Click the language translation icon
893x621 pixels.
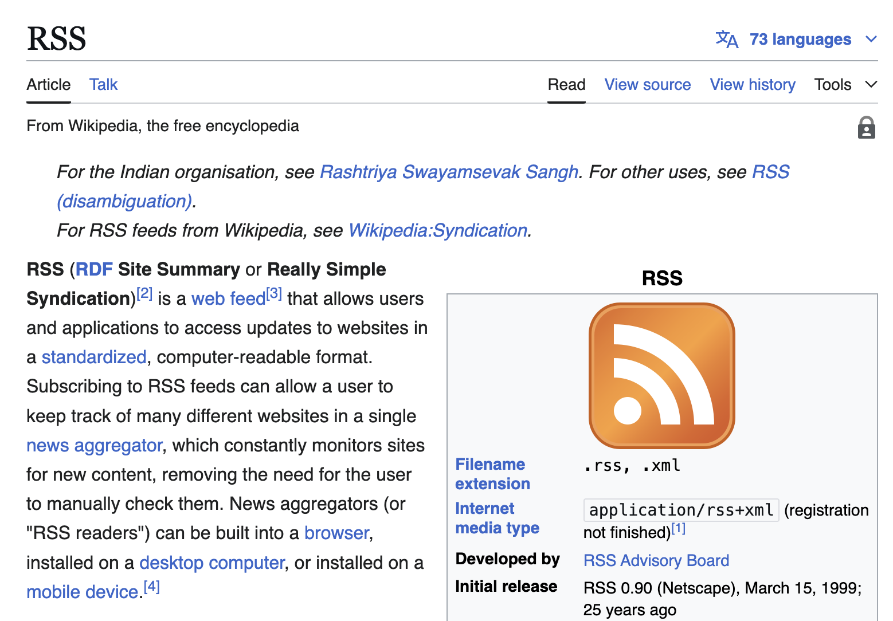pyautogui.click(x=727, y=39)
